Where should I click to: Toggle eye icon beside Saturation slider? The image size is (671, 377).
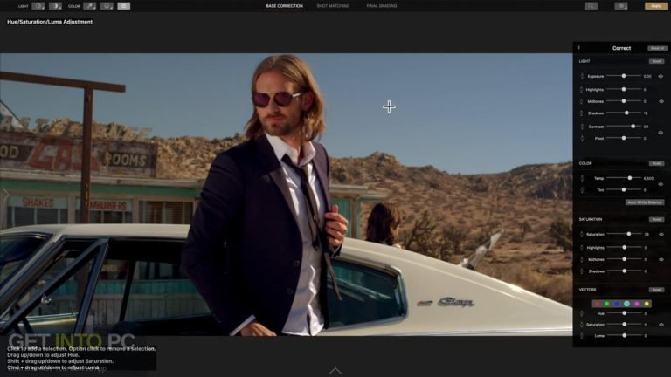661,235
